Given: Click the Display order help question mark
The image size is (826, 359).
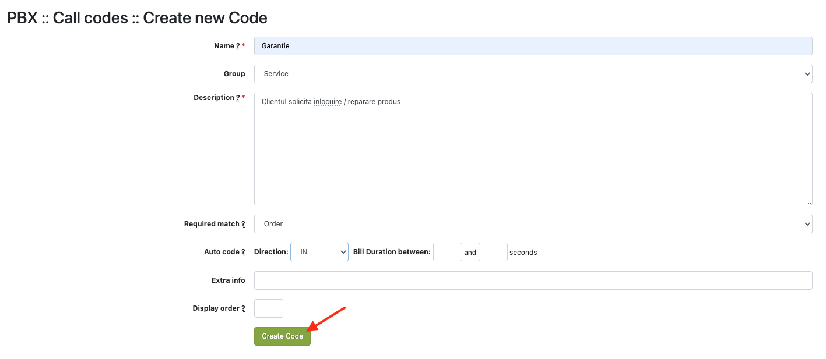Looking at the screenshot, I should click(243, 308).
